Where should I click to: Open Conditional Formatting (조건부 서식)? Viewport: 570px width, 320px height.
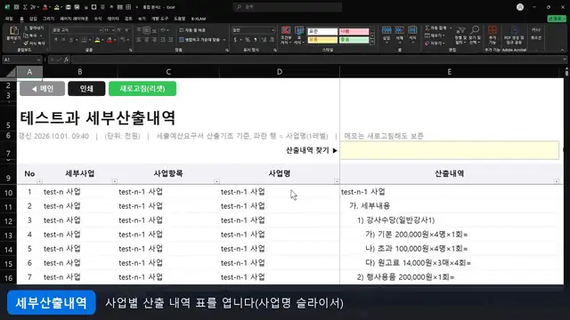[286, 36]
